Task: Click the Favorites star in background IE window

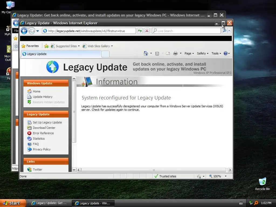Action: point(15,38)
